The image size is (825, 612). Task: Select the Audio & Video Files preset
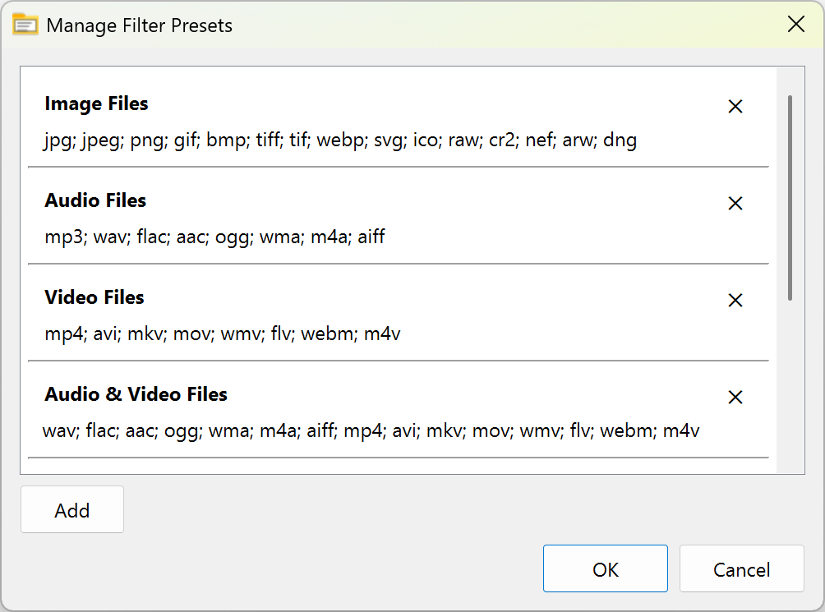click(136, 394)
